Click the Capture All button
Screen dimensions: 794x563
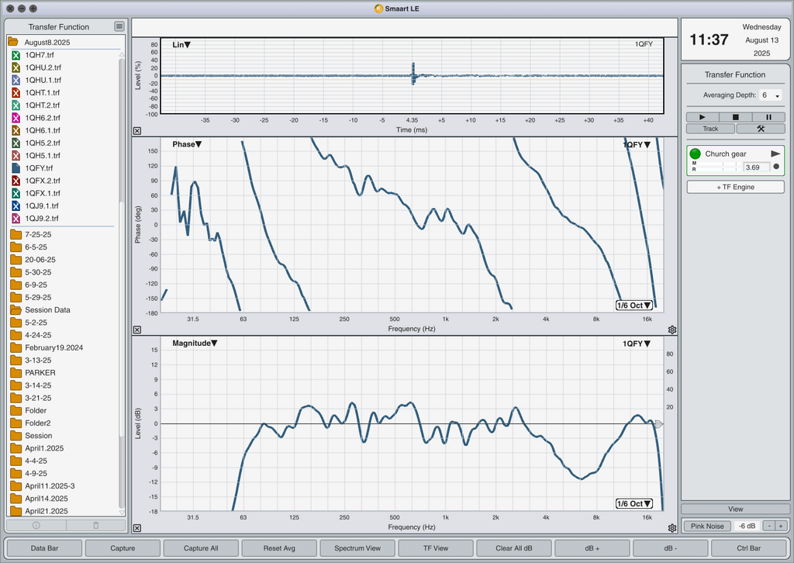(201, 547)
